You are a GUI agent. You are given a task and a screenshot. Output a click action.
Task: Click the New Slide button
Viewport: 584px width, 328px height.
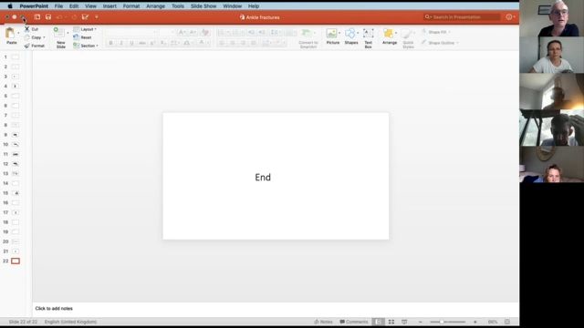click(60, 37)
